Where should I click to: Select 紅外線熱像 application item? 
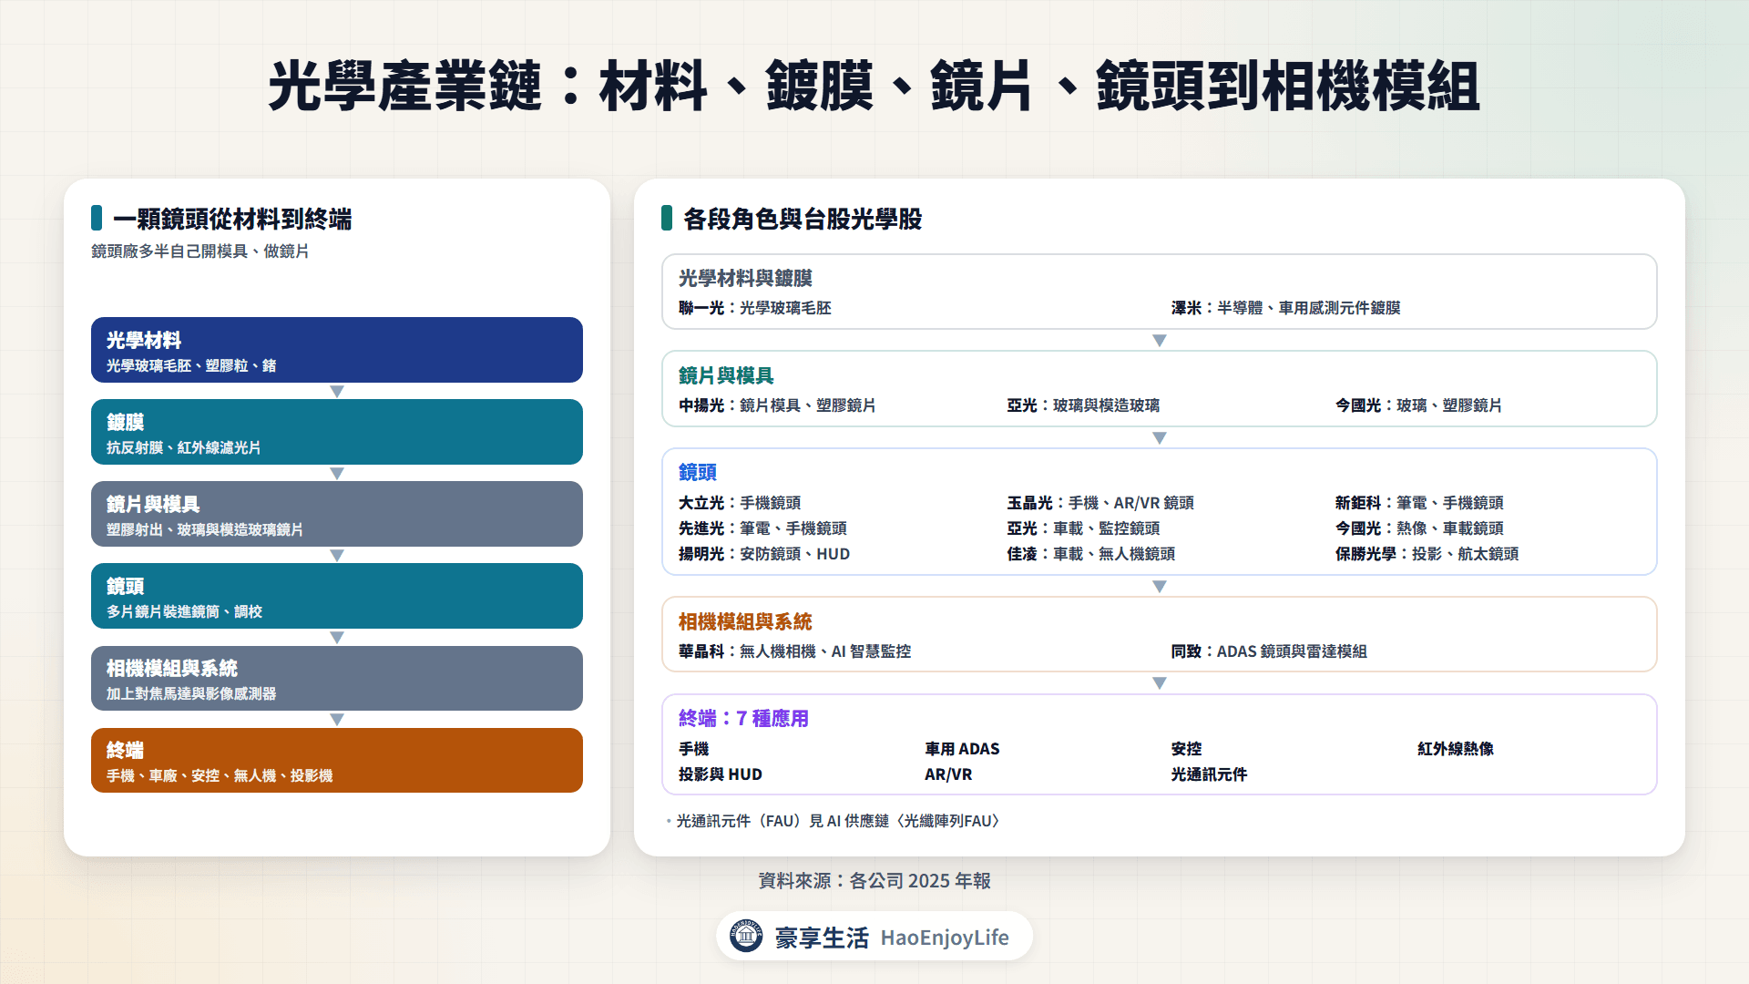(1456, 749)
